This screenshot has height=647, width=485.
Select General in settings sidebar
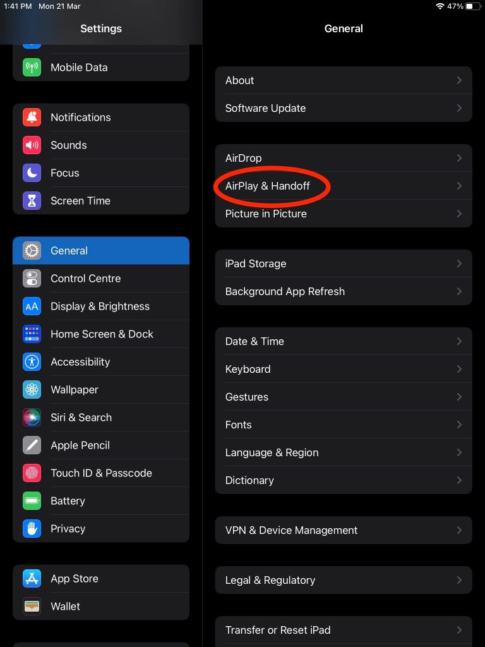coord(101,250)
